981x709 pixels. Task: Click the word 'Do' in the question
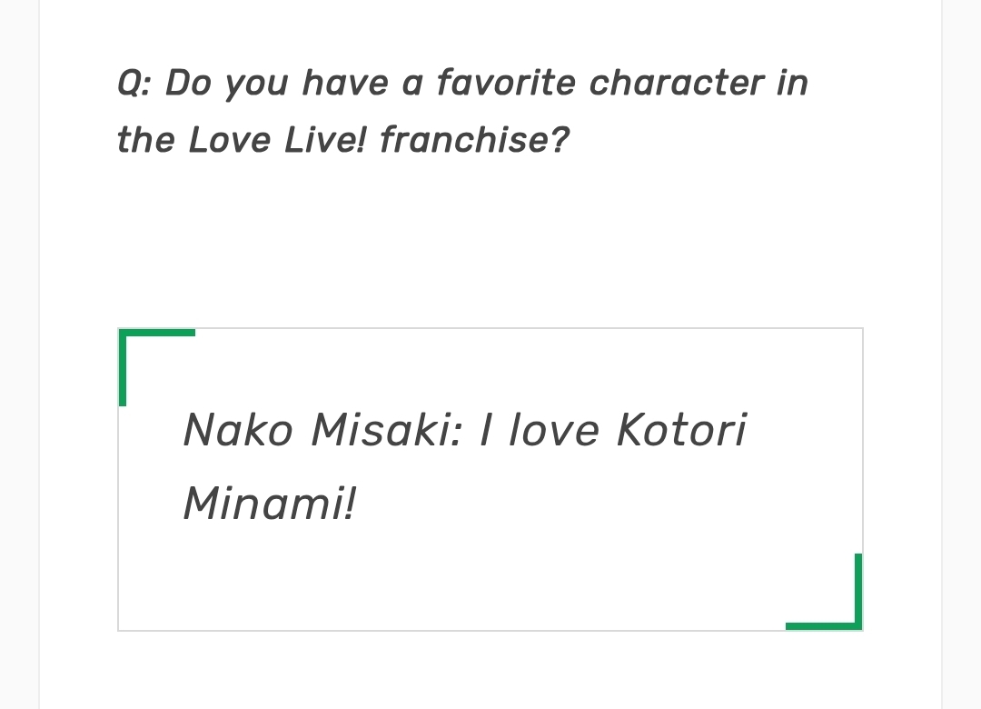coord(188,84)
